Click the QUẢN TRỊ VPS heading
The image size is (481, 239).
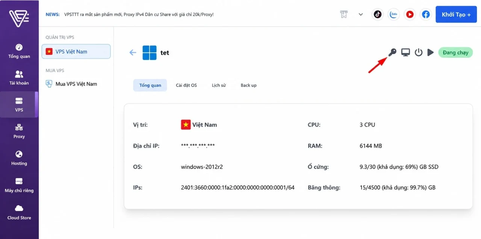60,37
